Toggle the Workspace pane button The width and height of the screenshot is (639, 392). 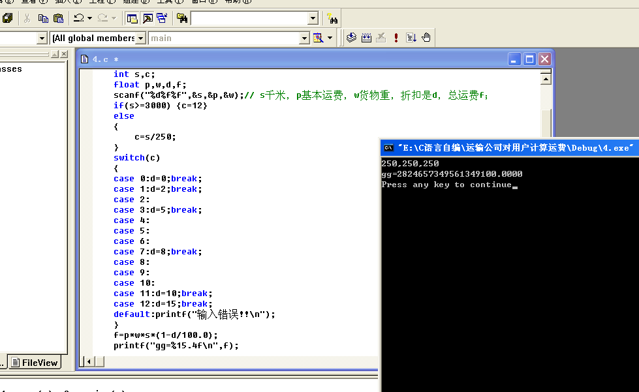coord(132,18)
